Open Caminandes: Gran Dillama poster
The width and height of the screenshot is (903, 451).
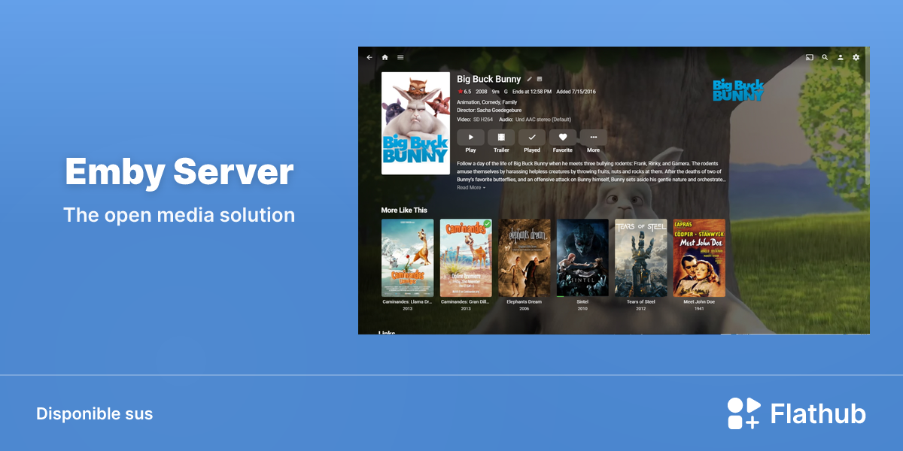(466, 258)
